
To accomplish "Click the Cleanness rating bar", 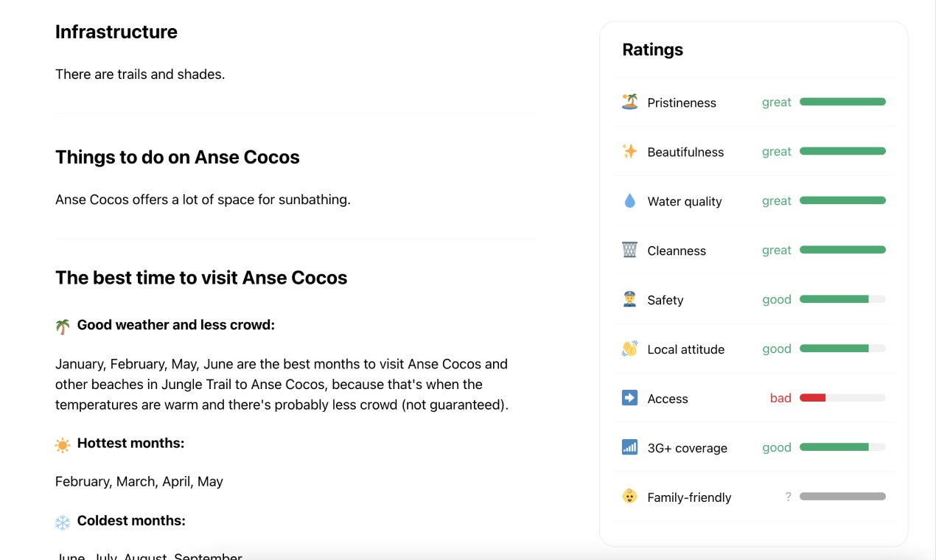I will click(842, 250).
